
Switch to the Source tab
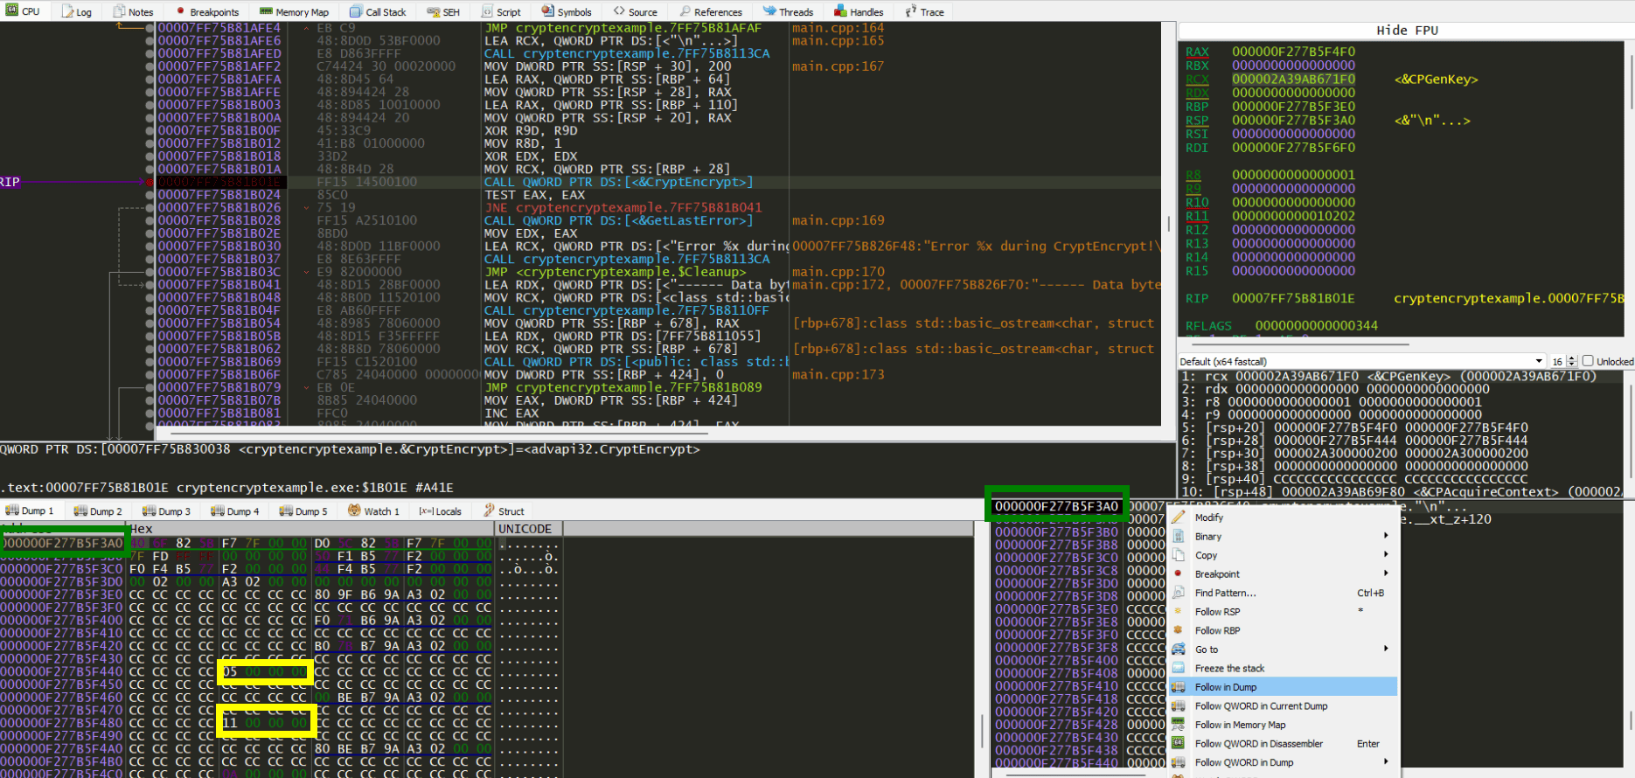[x=635, y=11]
